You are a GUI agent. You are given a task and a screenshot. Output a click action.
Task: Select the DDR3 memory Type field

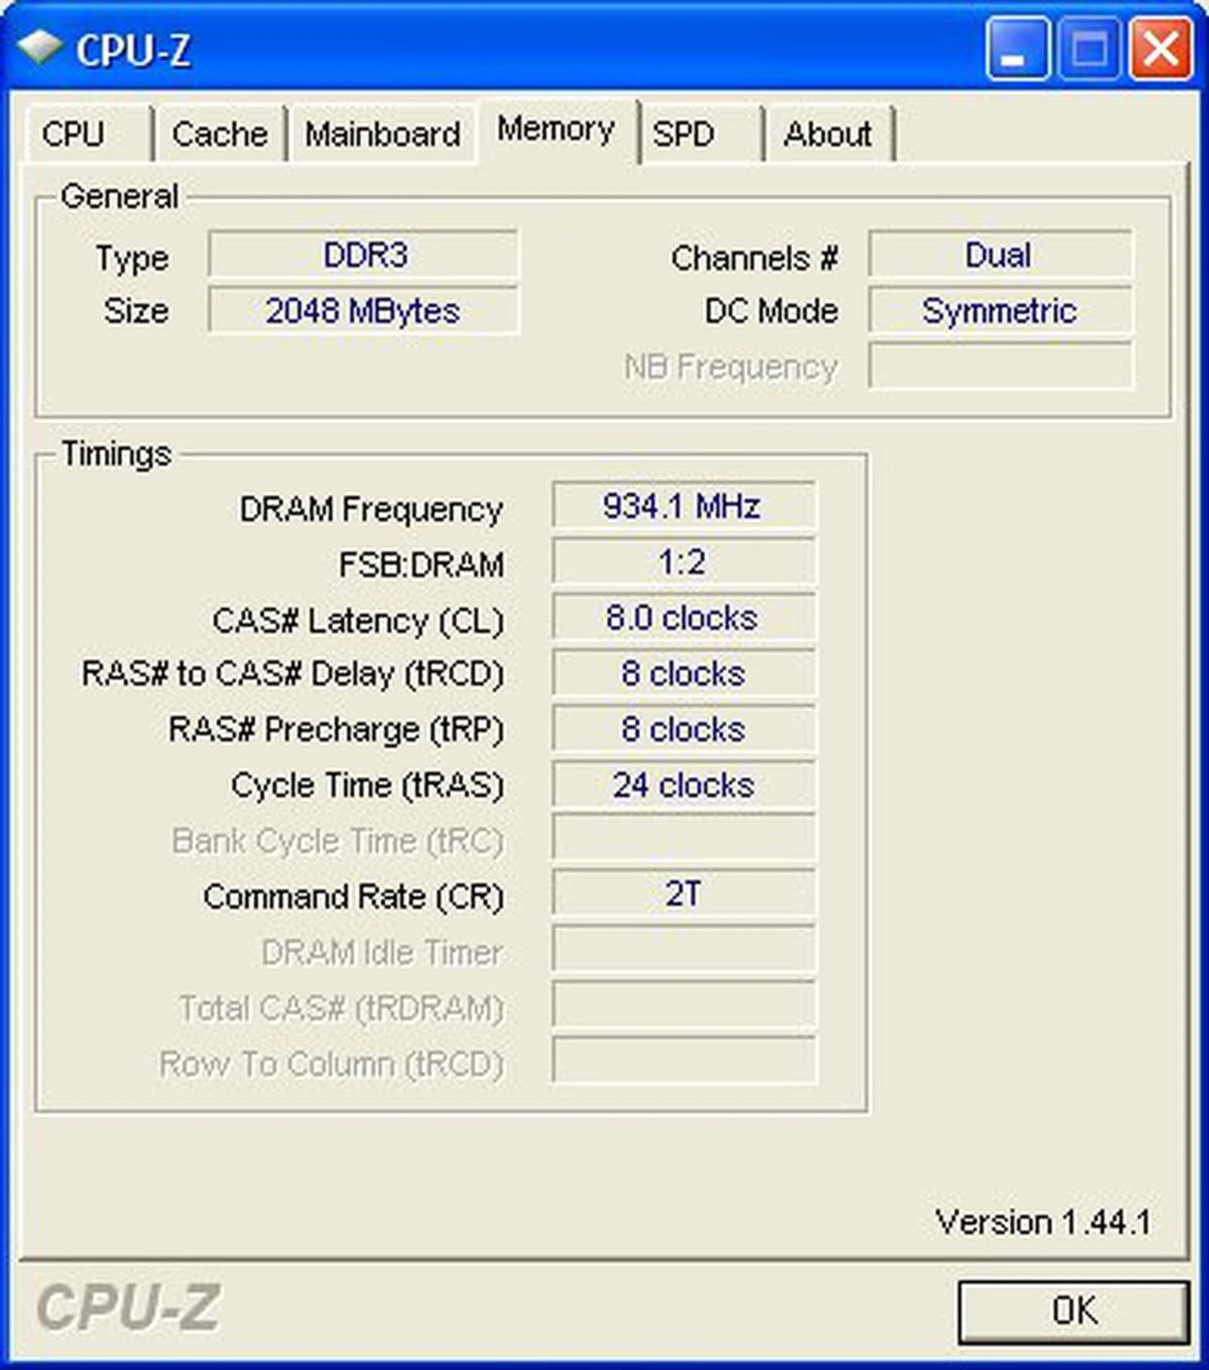click(x=363, y=256)
